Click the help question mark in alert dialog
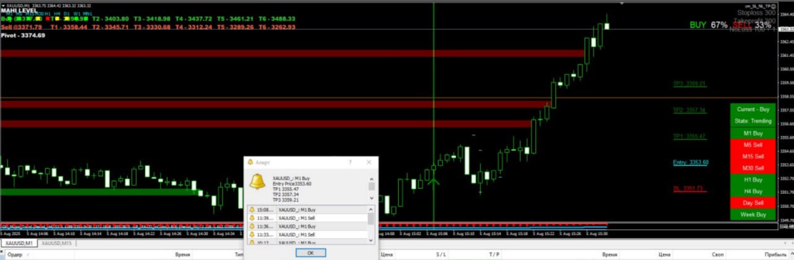794x260 pixels. (350, 162)
